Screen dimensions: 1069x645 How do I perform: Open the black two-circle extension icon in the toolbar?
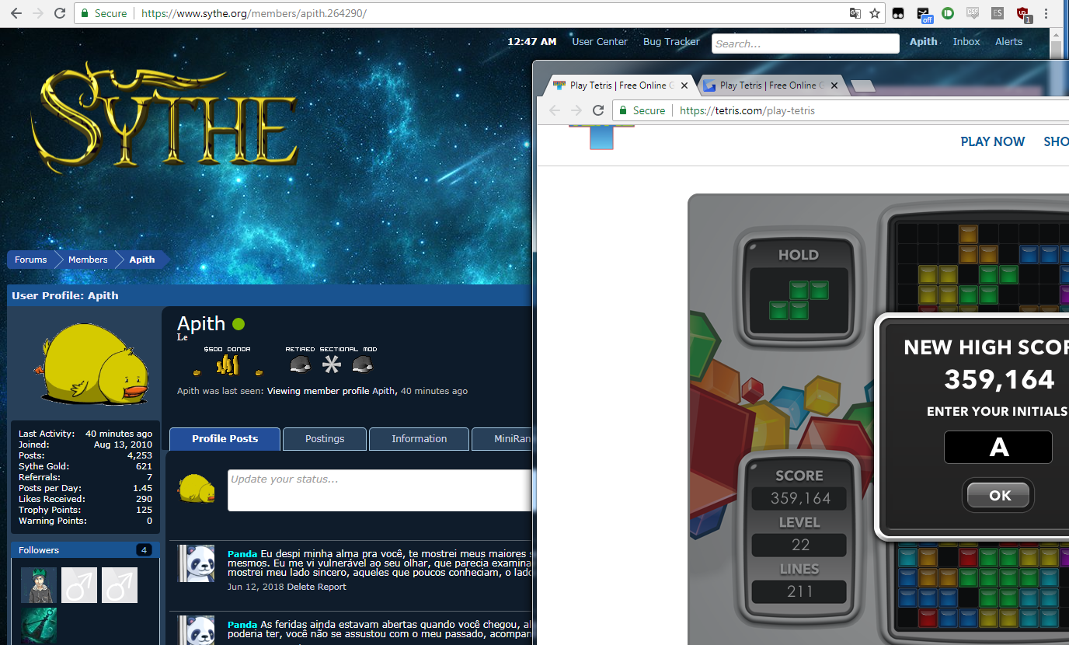tap(898, 13)
